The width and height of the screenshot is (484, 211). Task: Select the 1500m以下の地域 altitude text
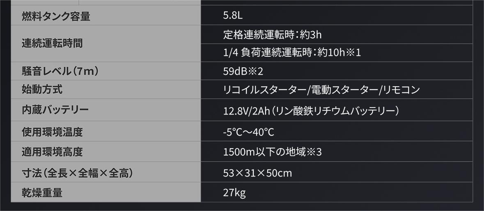(264, 152)
